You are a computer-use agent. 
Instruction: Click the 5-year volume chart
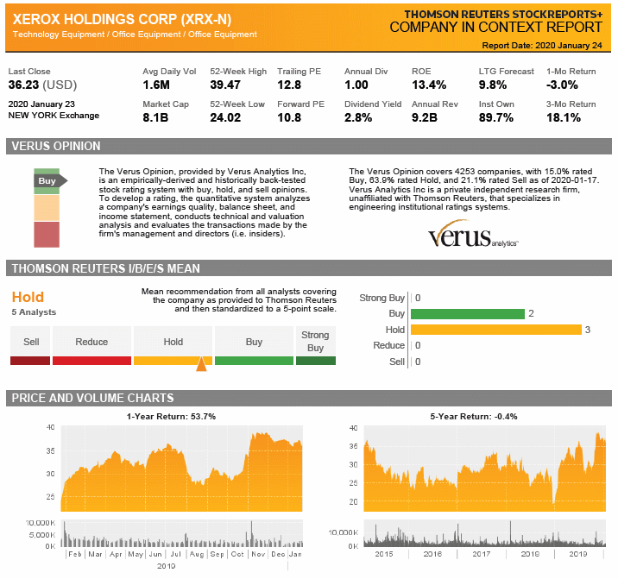pos(484,533)
